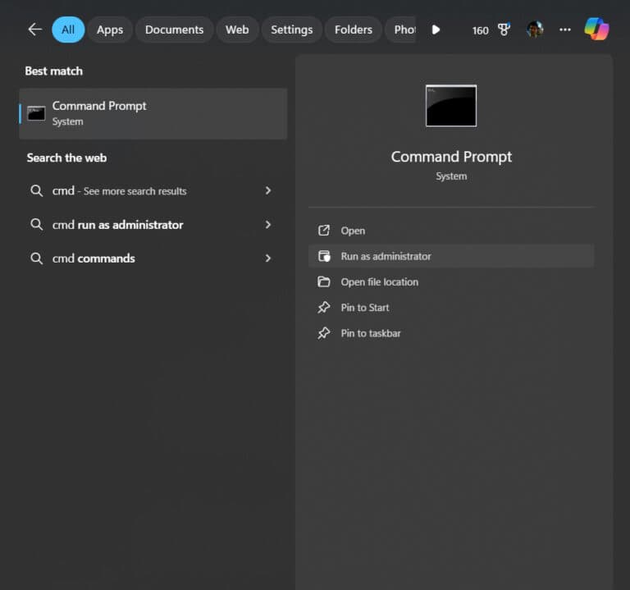Click the magnifier icon beside cmd commands
The image size is (630, 590).
point(37,258)
